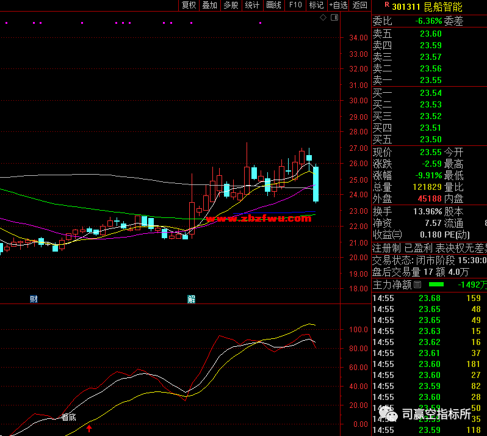
Task: Click the 主力净额 green bar indicator
Action: tap(436, 285)
